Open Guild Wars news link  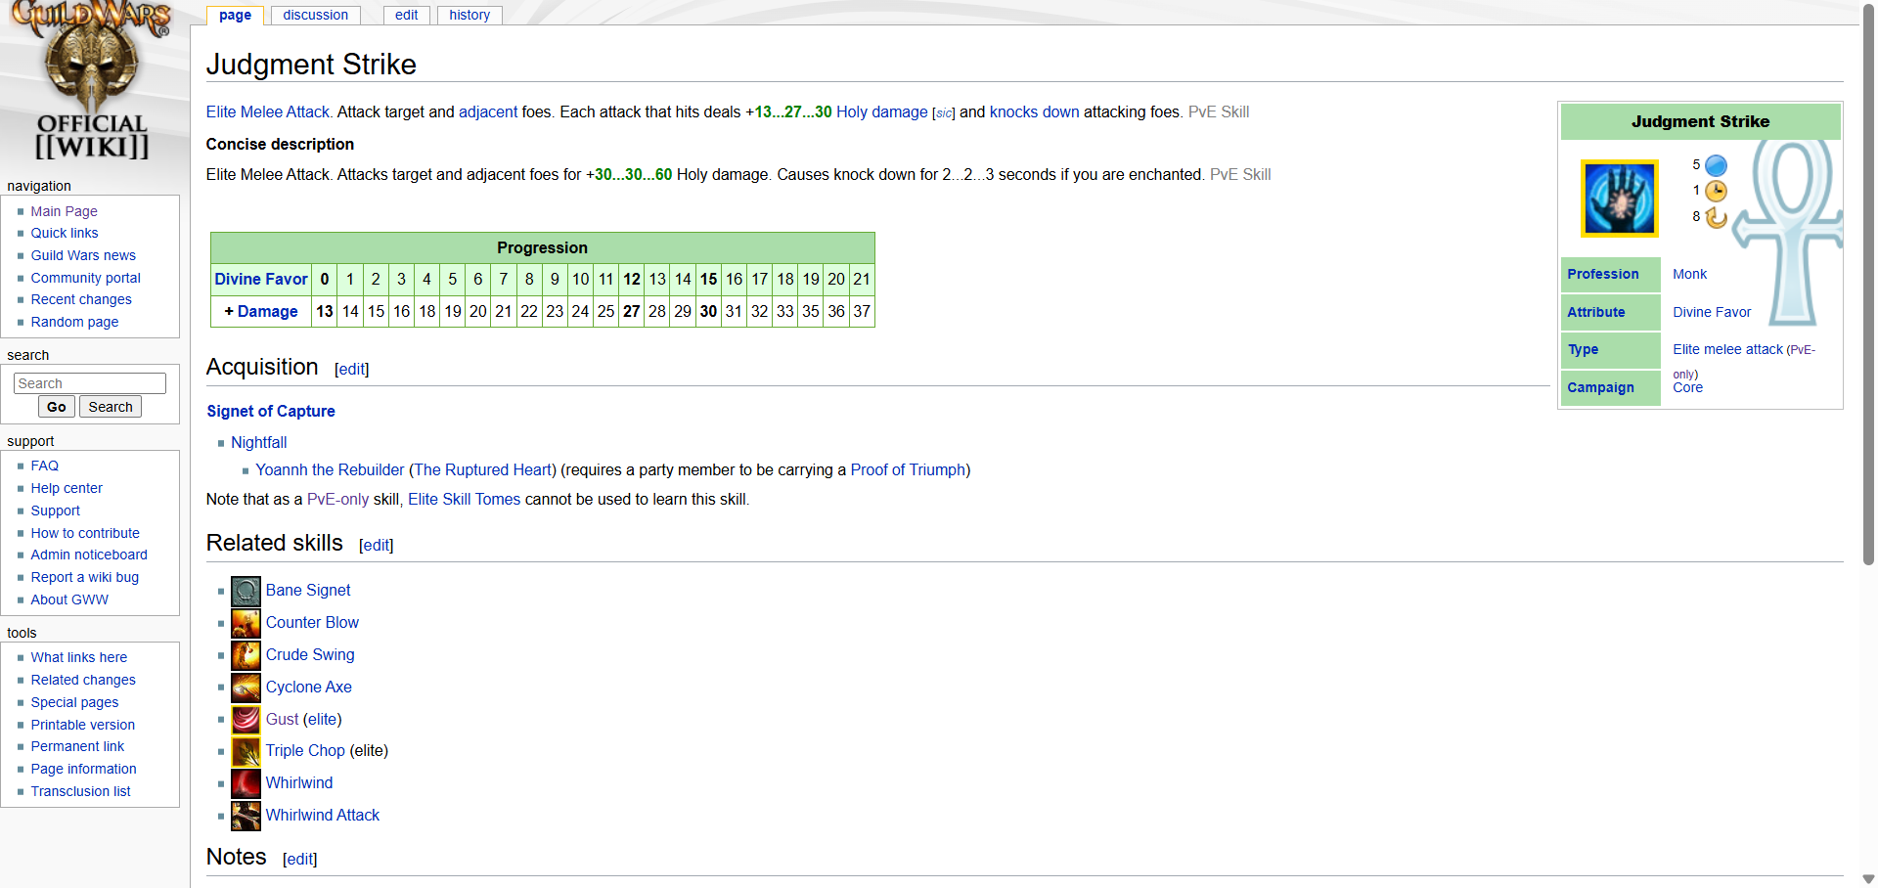tap(83, 255)
